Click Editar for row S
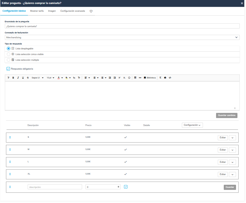Image resolution: width=246 pixels, height=203 pixels. (x=223, y=138)
